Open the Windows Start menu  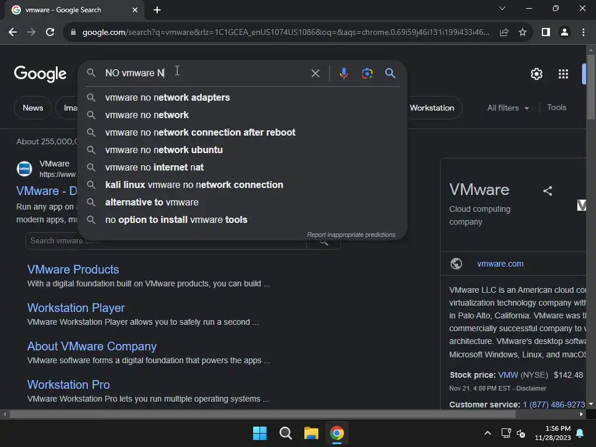260,433
